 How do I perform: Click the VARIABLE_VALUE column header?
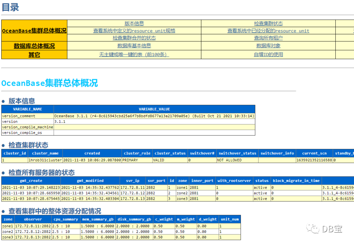point(154,109)
